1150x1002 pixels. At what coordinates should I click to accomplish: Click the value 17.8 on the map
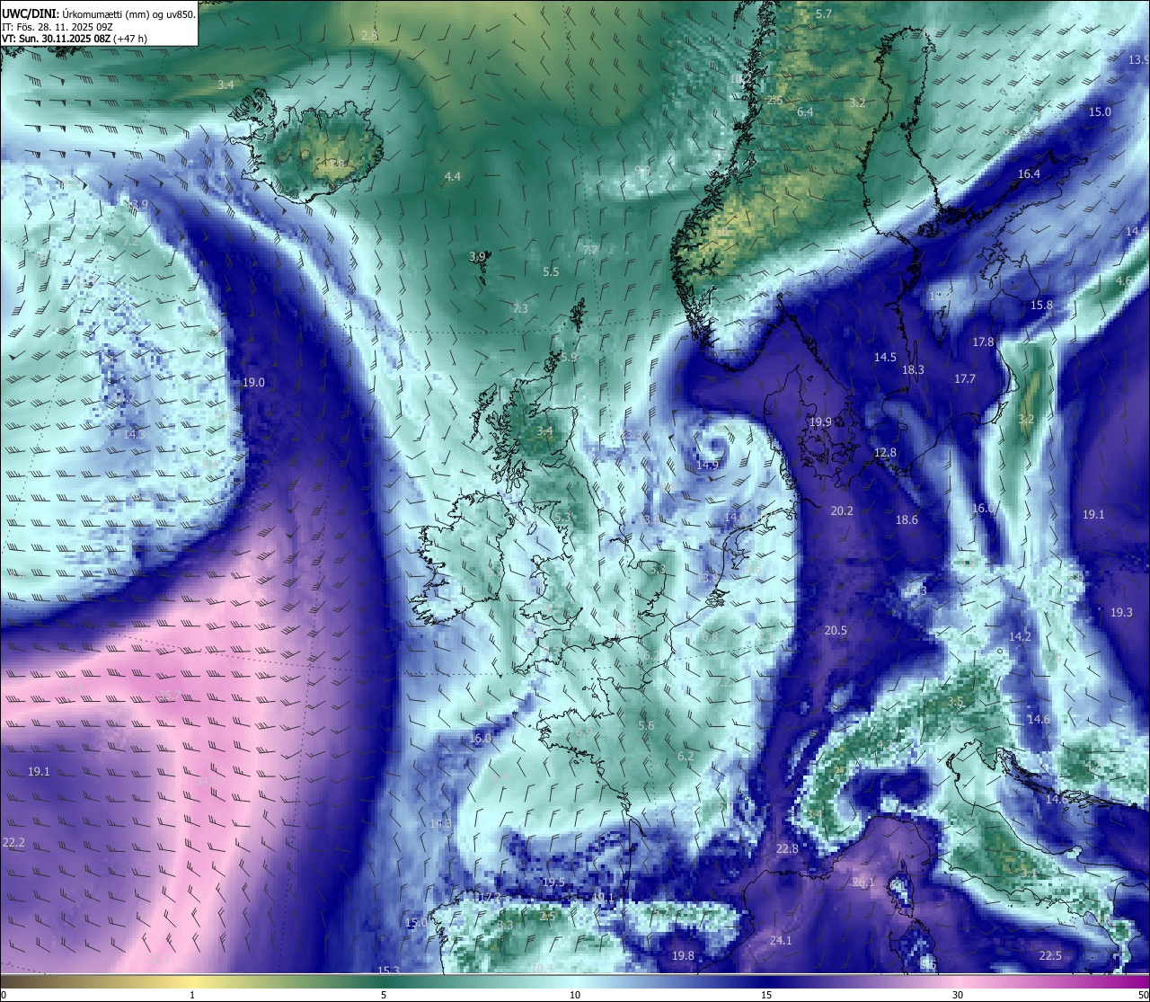pos(983,342)
